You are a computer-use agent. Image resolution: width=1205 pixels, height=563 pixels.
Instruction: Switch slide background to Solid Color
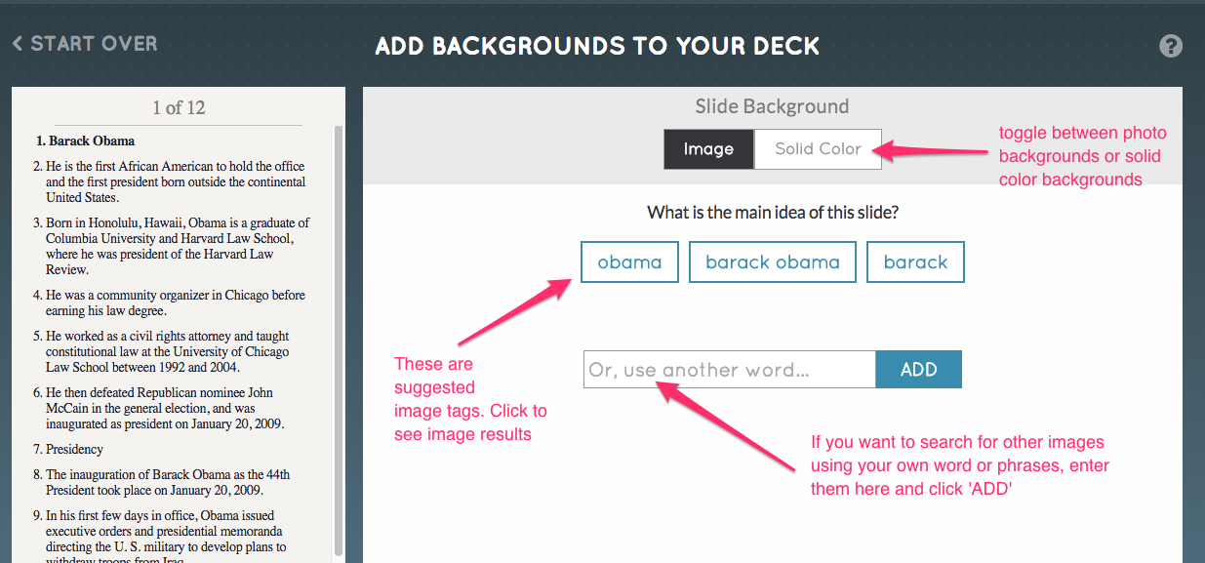click(x=818, y=149)
